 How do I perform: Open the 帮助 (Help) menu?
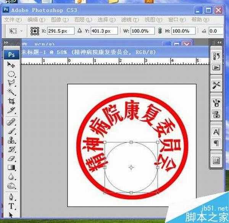coord(200,20)
